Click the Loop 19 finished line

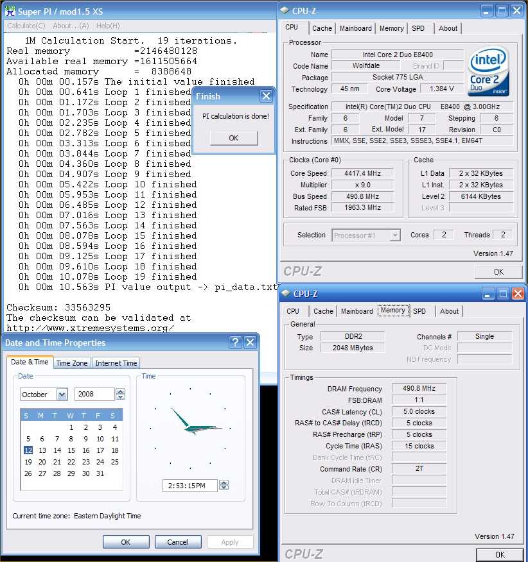pos(108,277)
